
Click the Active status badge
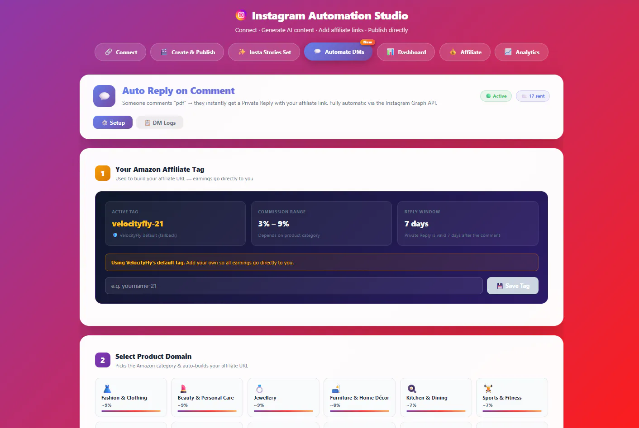(496, 96)
